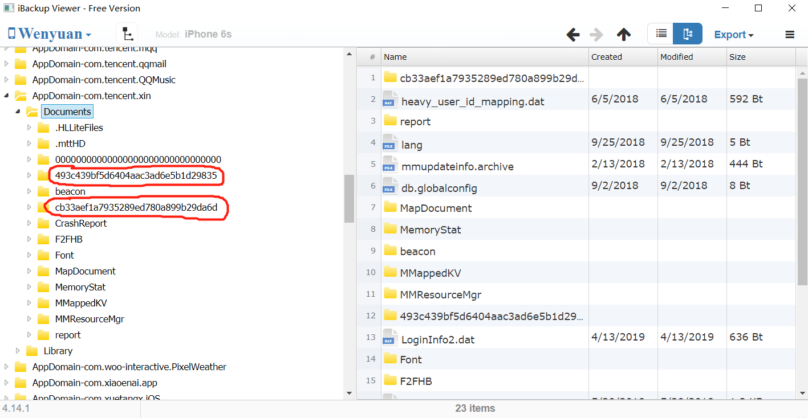Click heavy_user_id_mapping.dat file icon

pyautogui.click(x=390, y=99)
